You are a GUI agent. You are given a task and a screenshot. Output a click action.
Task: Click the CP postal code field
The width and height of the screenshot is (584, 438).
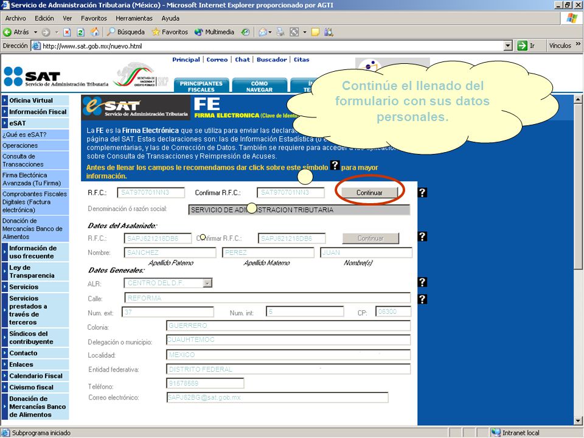pos(394,311)
